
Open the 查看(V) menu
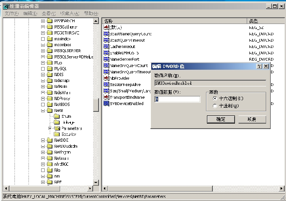pyautogui.click(x=48, y=14)
